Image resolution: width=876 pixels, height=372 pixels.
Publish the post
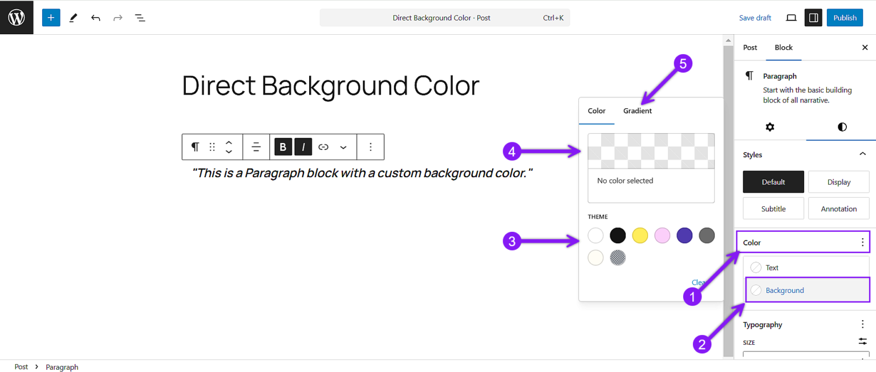tap(845, 18)
